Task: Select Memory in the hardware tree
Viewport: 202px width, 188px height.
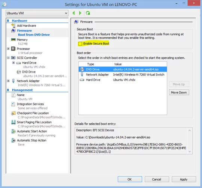Action: coord(22,40)
